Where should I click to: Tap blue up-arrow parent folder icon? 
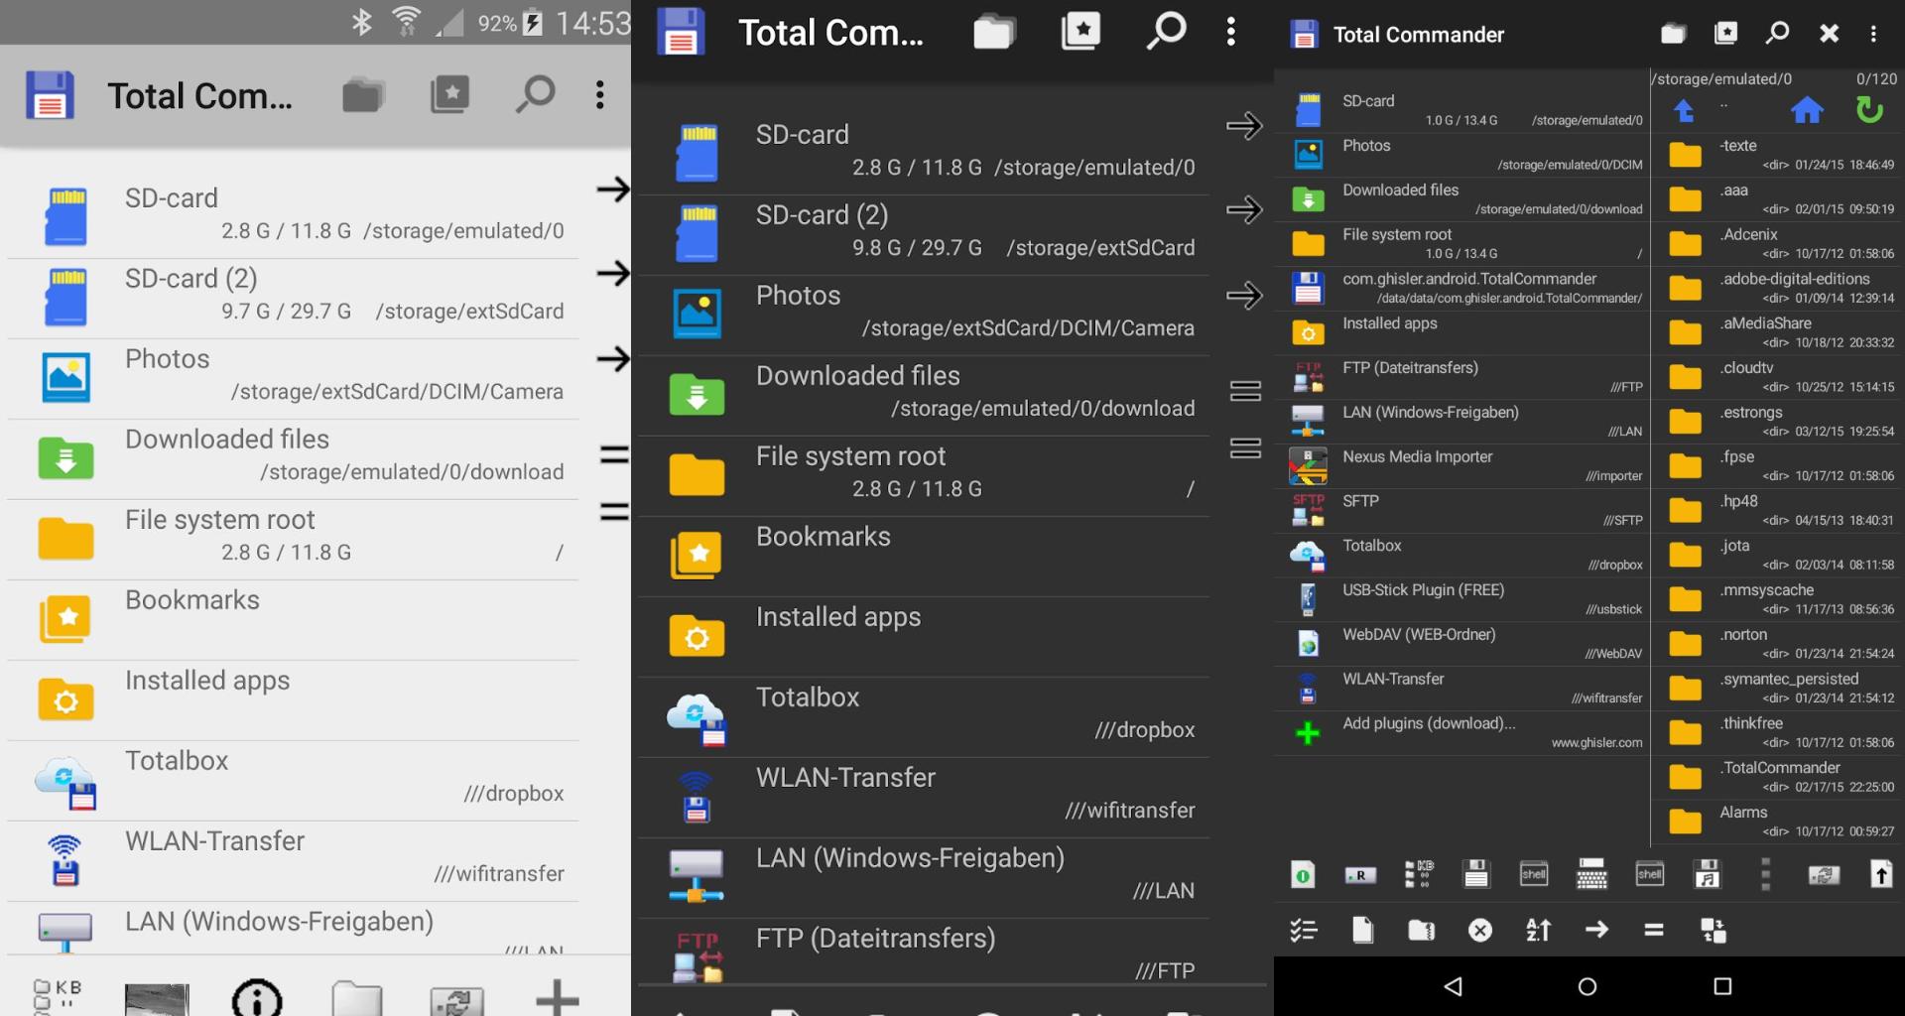coord(1684,111)
